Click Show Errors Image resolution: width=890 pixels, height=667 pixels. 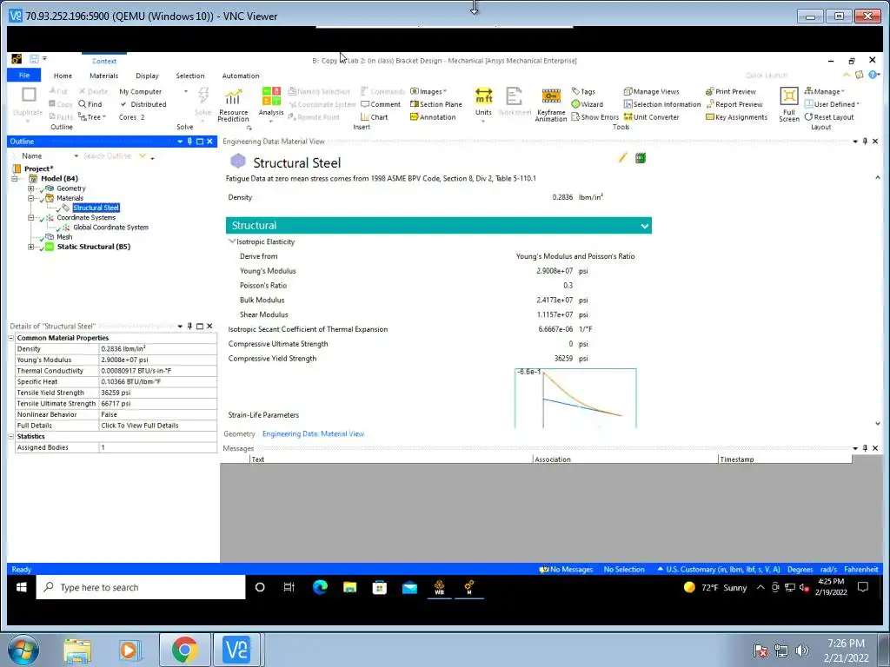(594, 117)
